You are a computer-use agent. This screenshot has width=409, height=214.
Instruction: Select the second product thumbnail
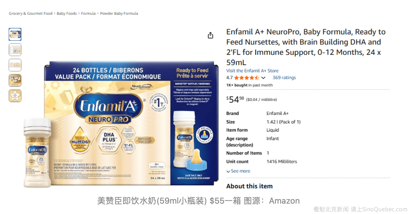coord(15,50)
